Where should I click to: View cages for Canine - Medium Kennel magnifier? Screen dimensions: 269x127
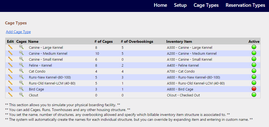click(x=21, y=53)
